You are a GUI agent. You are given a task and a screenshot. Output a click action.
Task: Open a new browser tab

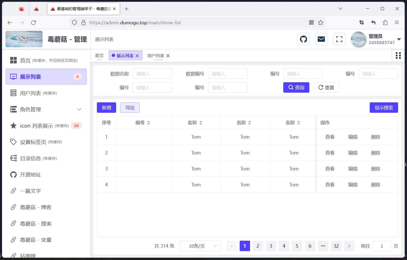(126, 9)
